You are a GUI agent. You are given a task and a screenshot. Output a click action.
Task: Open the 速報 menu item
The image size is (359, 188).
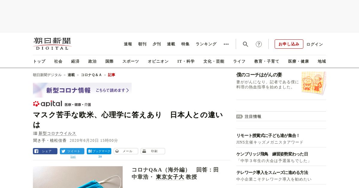(128, 44)
